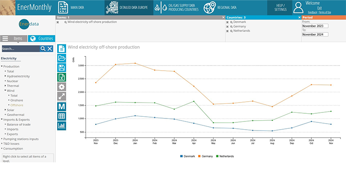Switch to table view grid icon

[x=61, y=116]
